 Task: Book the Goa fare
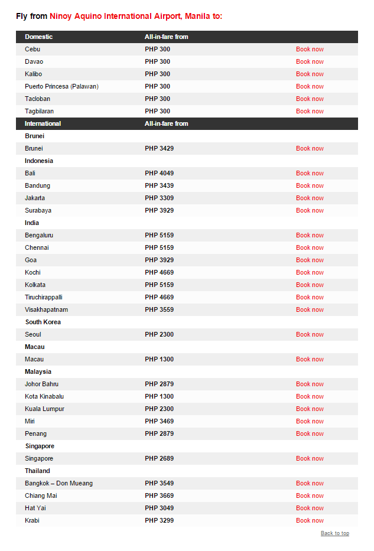(x=310, y=260)
